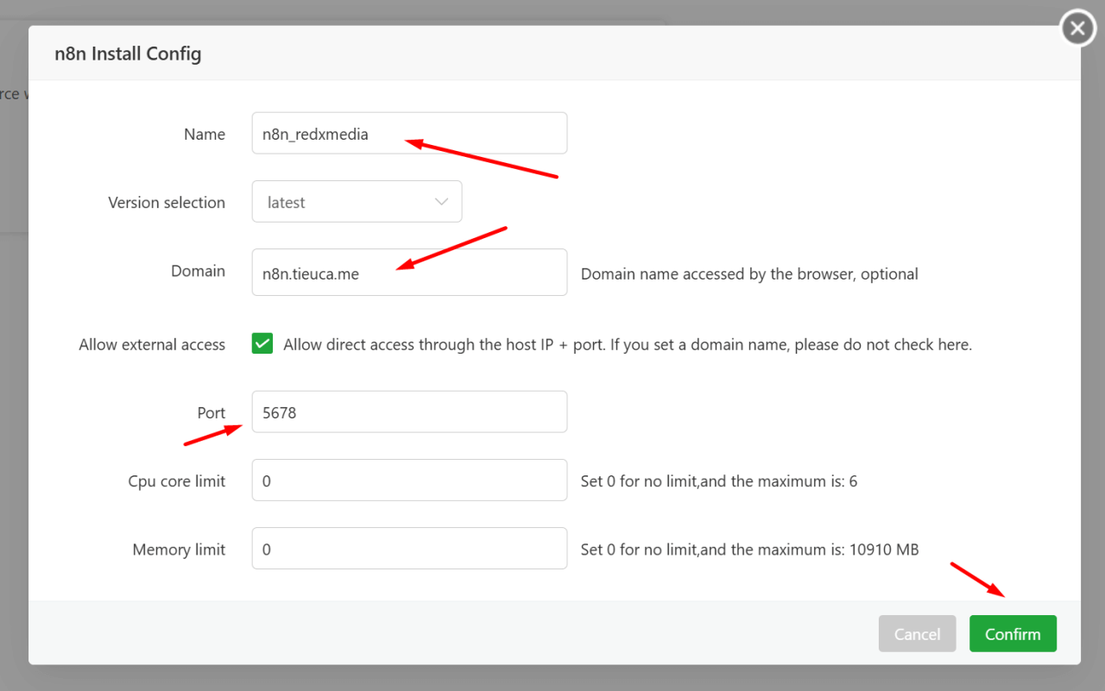
Task: Click the Allow external access label
Action: [152, 344]
